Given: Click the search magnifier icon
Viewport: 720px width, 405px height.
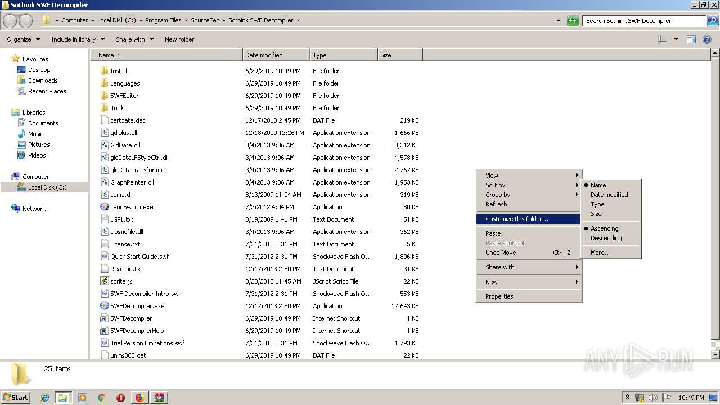Looking at the screenshot, I should pos(712,21).
